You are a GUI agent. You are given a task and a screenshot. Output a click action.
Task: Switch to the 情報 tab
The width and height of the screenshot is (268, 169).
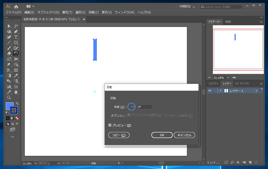coord(228,22)
